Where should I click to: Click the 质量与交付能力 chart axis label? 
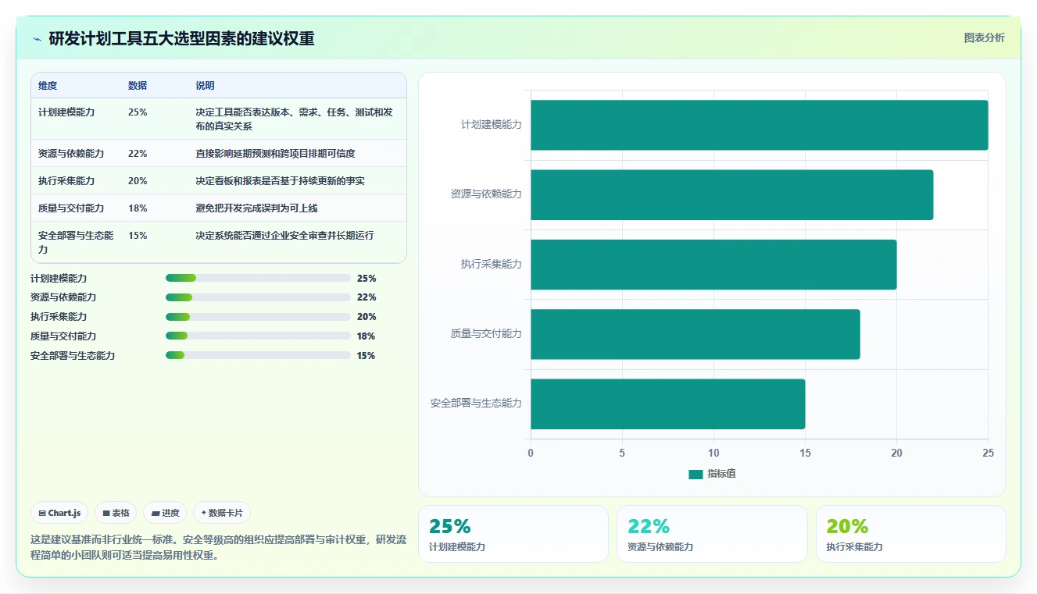(486, 334)
